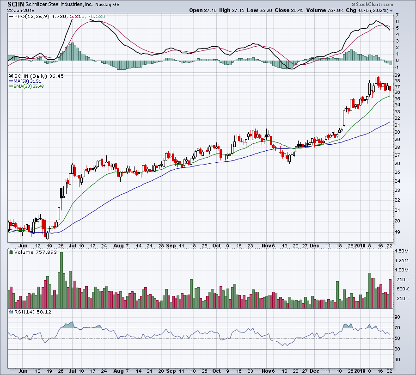Select the Aug label on bottom date axis
The image size is (416, 375).
pos(118,371)
